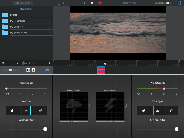The width and height of the screenshot is (184, 138).
Task: Select the leaf rain type icon
Action: click(40, 111)
